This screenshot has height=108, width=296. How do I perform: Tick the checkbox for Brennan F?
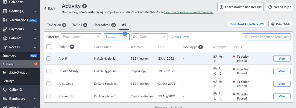(x=49, y=96)
